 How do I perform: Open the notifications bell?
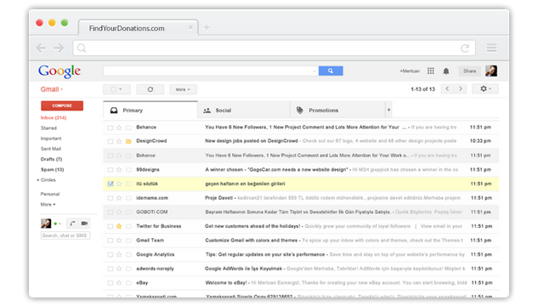446,71
